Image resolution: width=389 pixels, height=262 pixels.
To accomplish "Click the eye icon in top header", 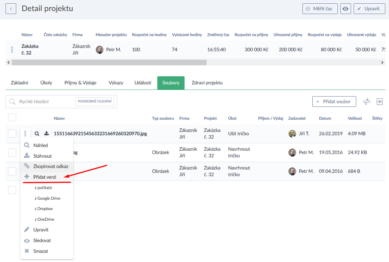I will [x=346, y=9].
